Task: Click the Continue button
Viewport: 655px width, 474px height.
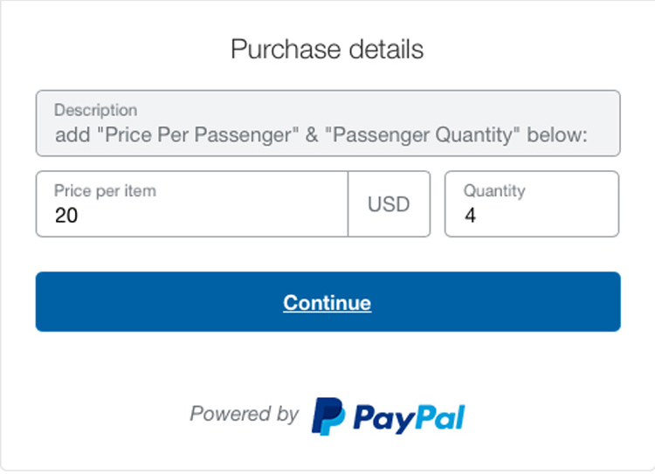Action: [327, 301]
